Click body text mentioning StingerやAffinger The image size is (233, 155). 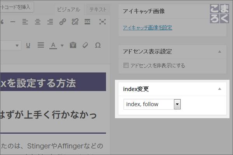tap(52, 146)
